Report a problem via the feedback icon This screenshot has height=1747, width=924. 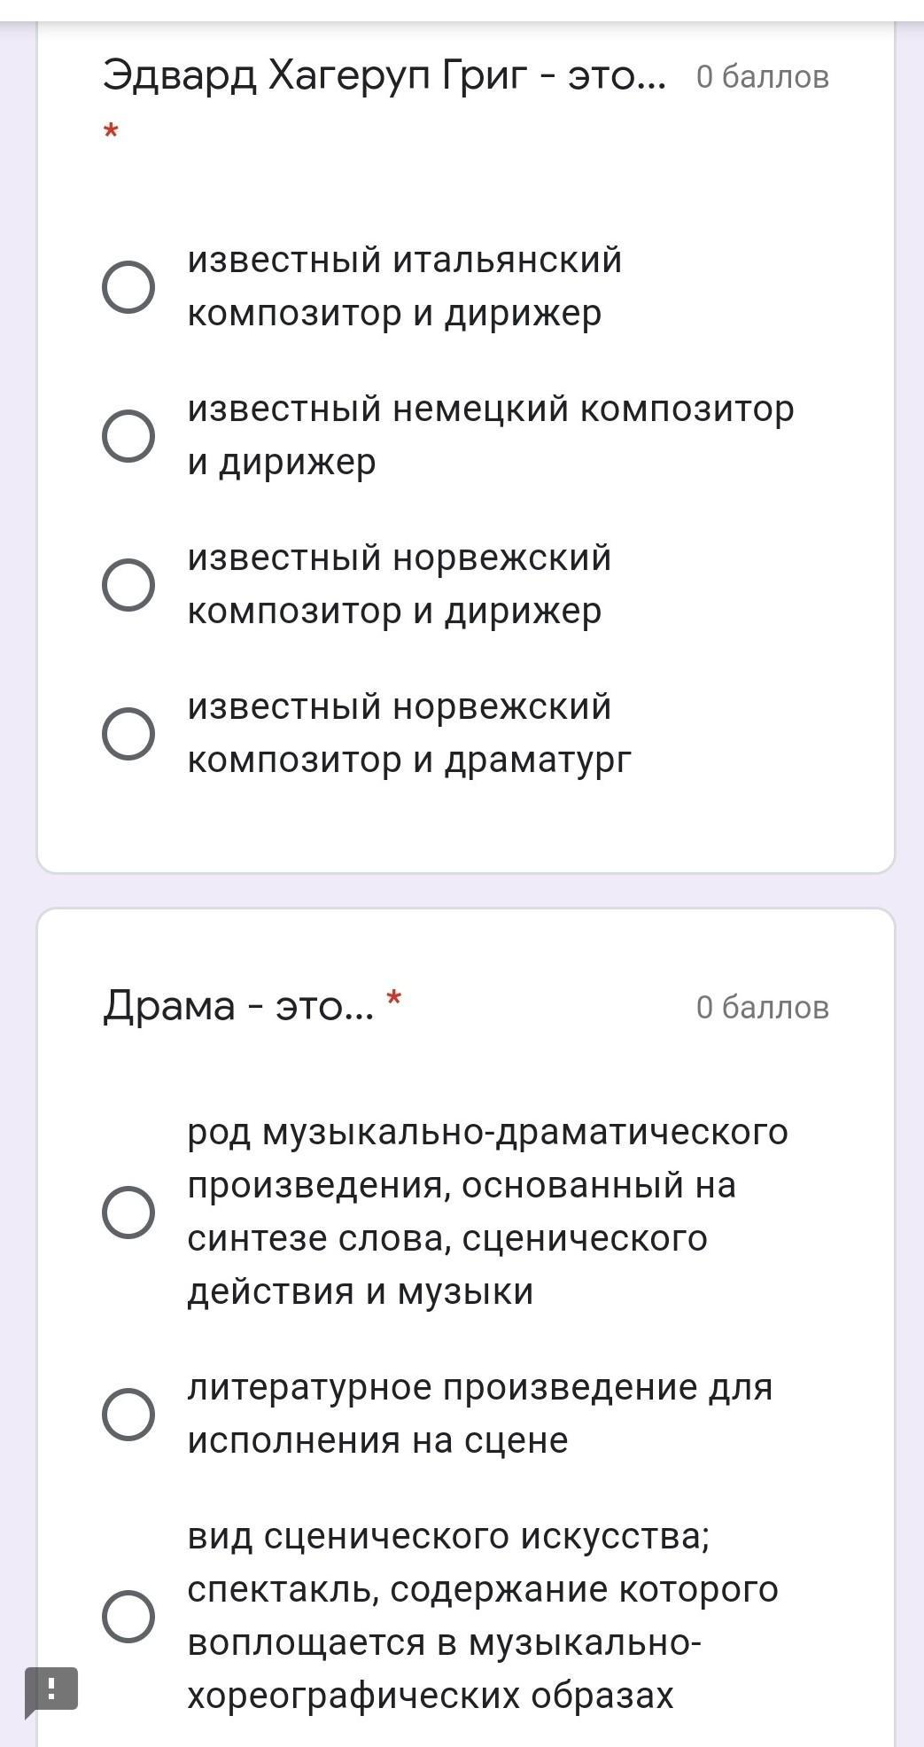pos(51,1688)
